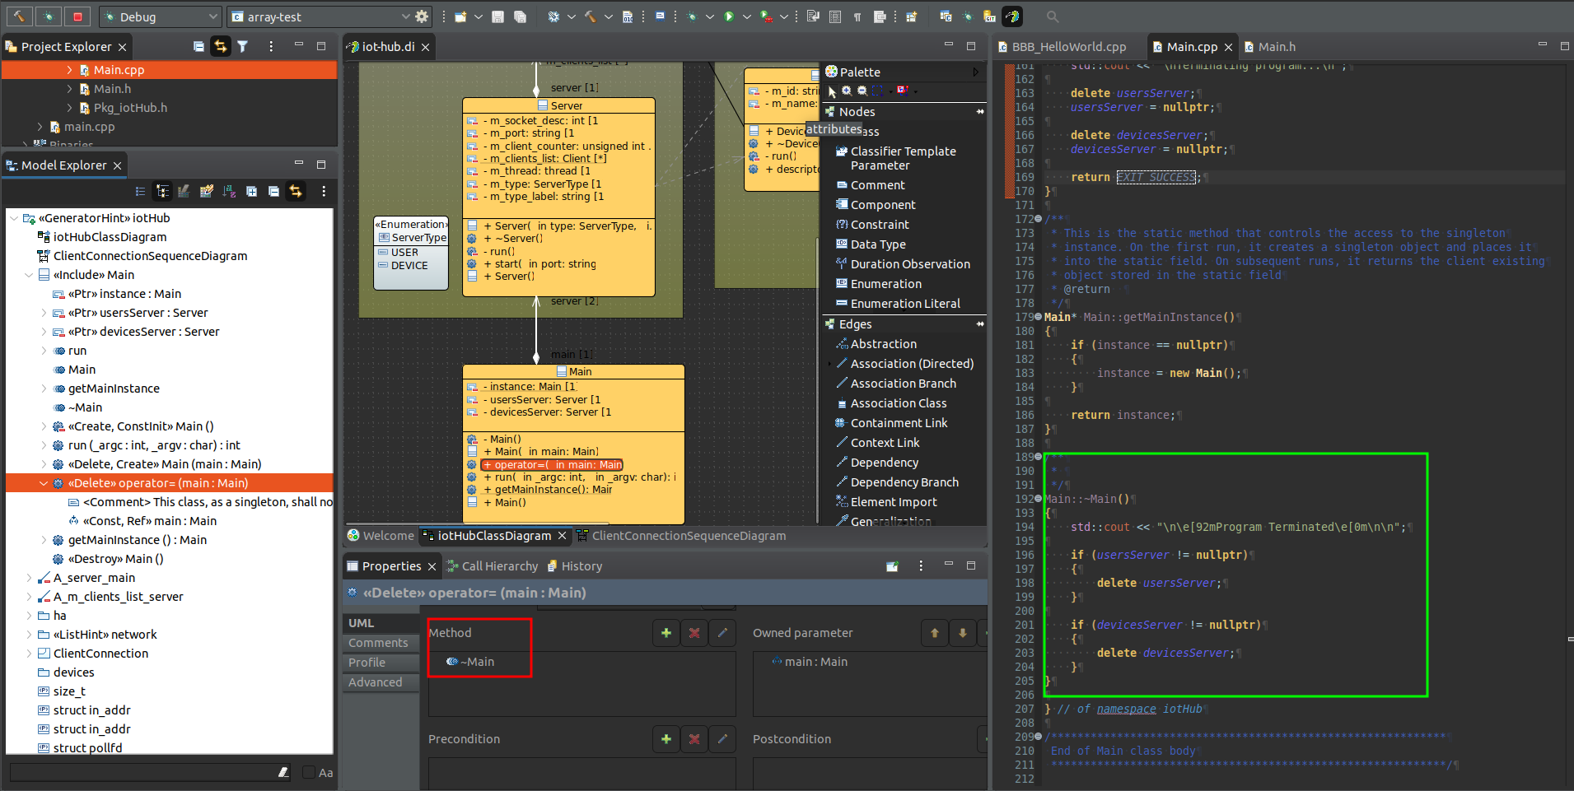
Task: Collapse All in Project Explorer toolbar
Action: pyautogui.click(x=199, y=47)
